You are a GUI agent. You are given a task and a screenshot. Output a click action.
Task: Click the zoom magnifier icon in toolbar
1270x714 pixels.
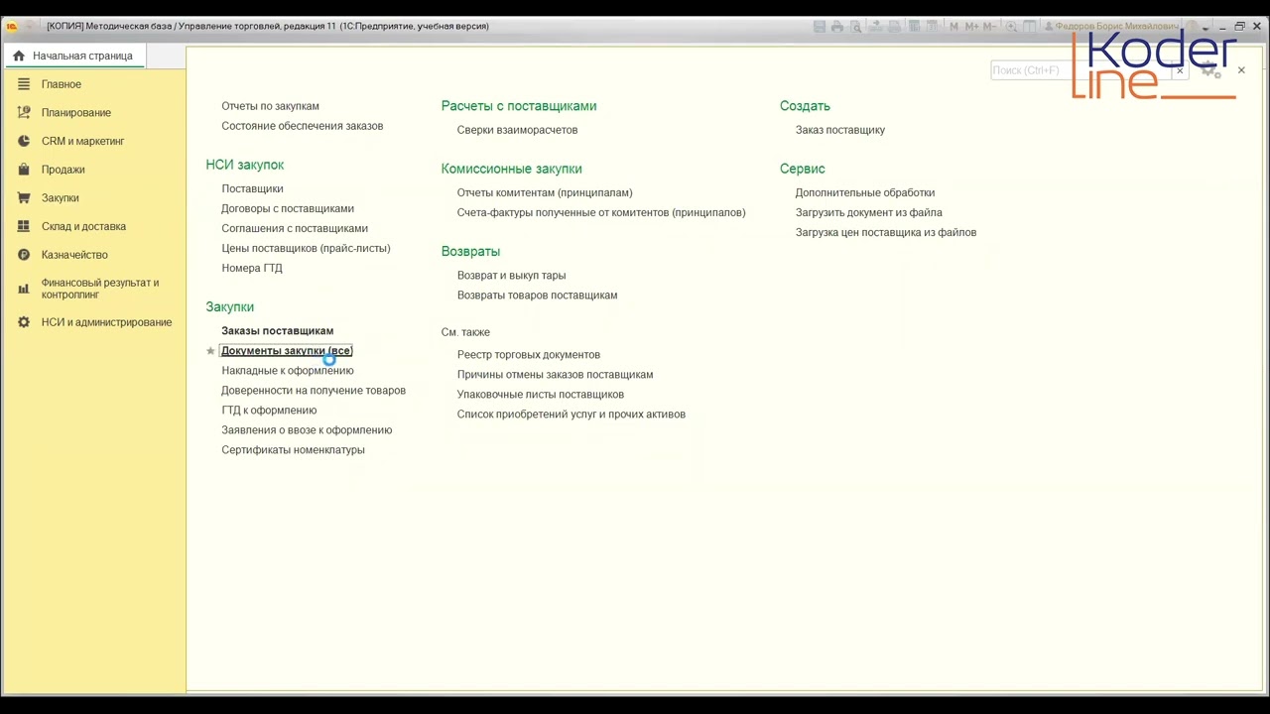(x=1011, y=27)
